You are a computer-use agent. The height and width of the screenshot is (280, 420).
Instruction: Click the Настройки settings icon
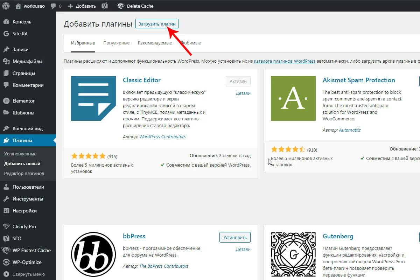point(6,211)
